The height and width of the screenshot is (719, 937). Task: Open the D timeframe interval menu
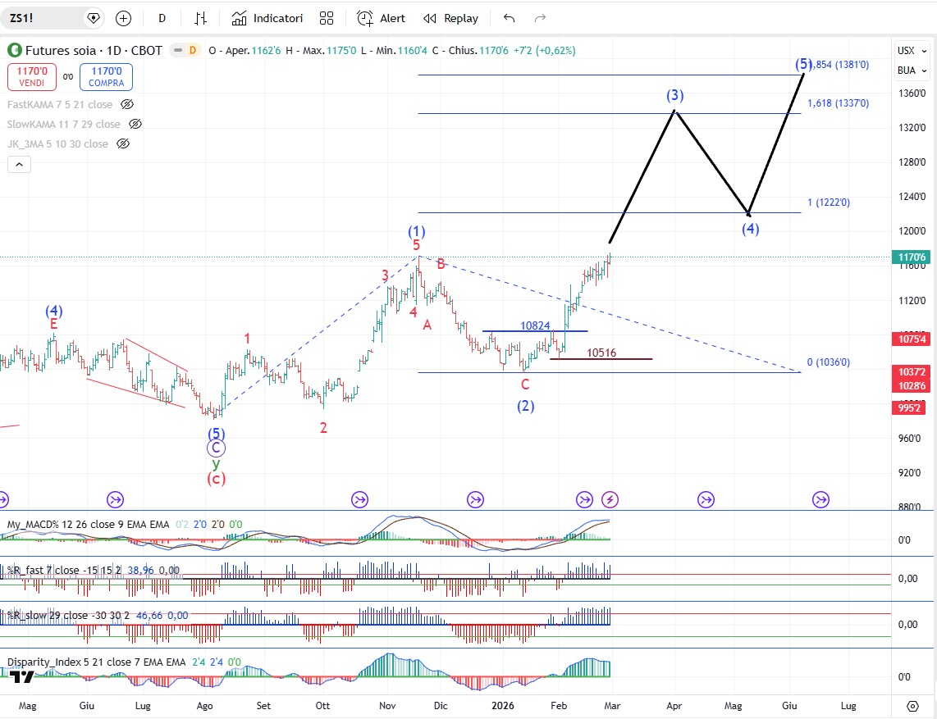tap(162, 18)
